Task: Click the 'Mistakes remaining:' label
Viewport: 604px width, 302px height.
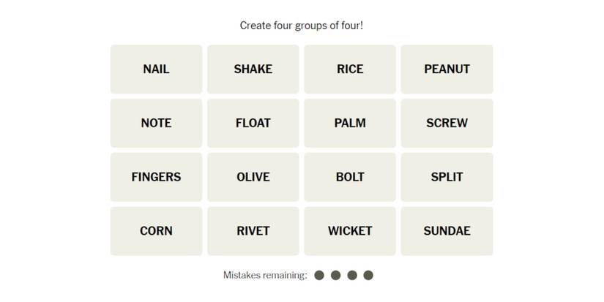Action: coord(265,275)
